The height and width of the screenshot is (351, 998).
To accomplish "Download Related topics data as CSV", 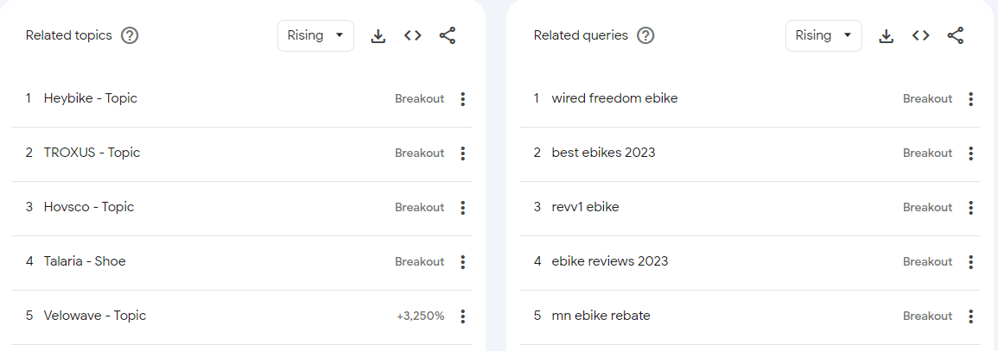I will (x=378, y=35).
